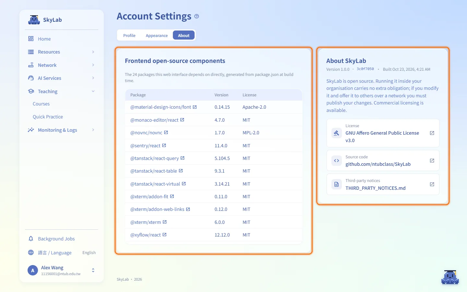
Task: Open external link icon for @monaco-editor/react
Action: (x=182, y=120)
